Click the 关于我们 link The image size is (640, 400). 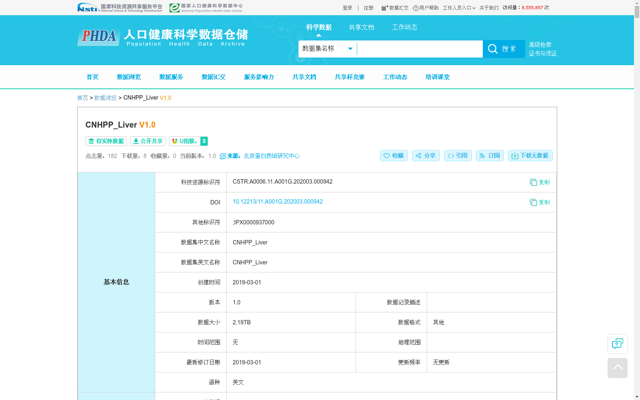pos(489,8)
